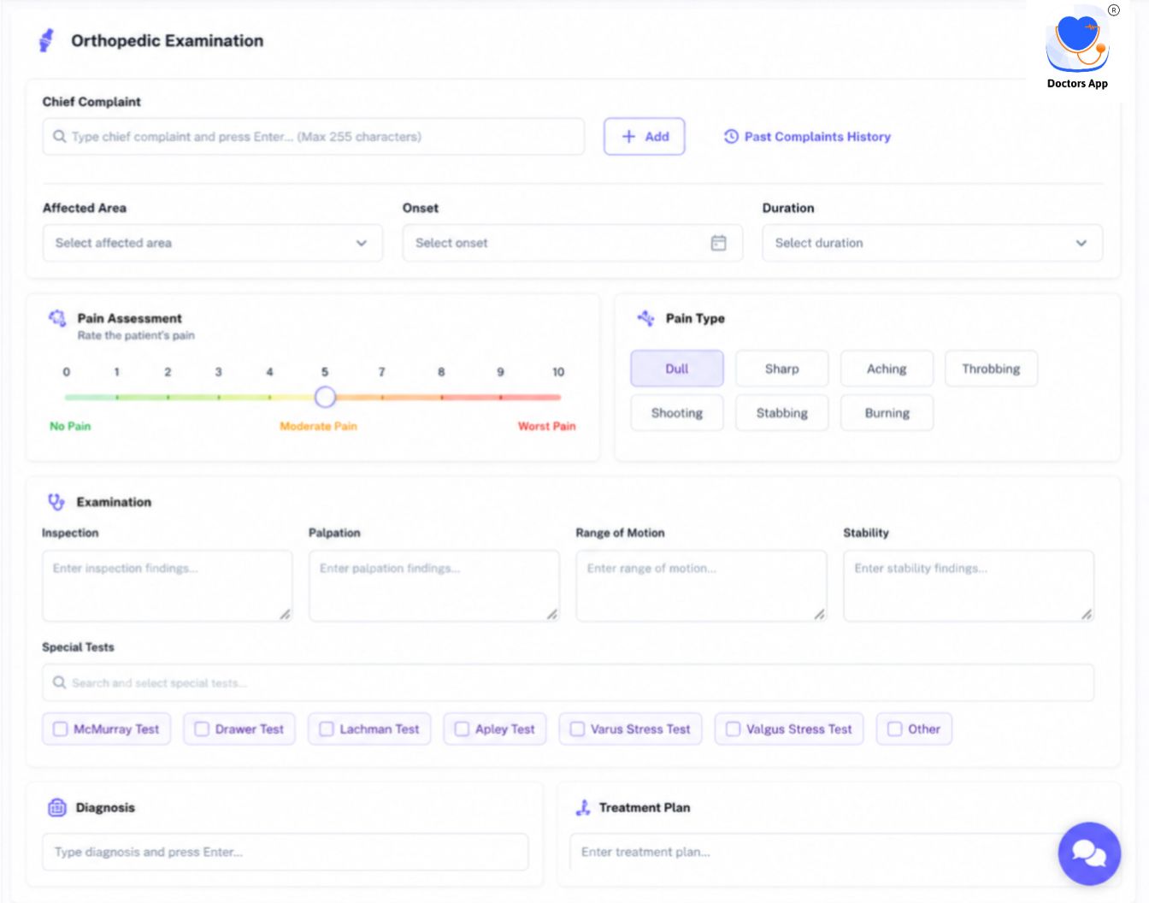The height and width of the screenshot is (903, 1149).
Task: Select the Stabbing pain type
Action: (782, 413)
